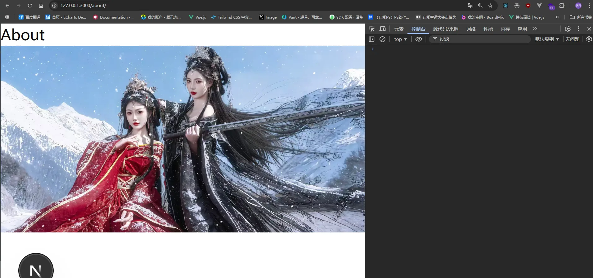The image size is (593, 278).
Task: Switch to the 网络 tab
Action: click(x=471, y=29)
